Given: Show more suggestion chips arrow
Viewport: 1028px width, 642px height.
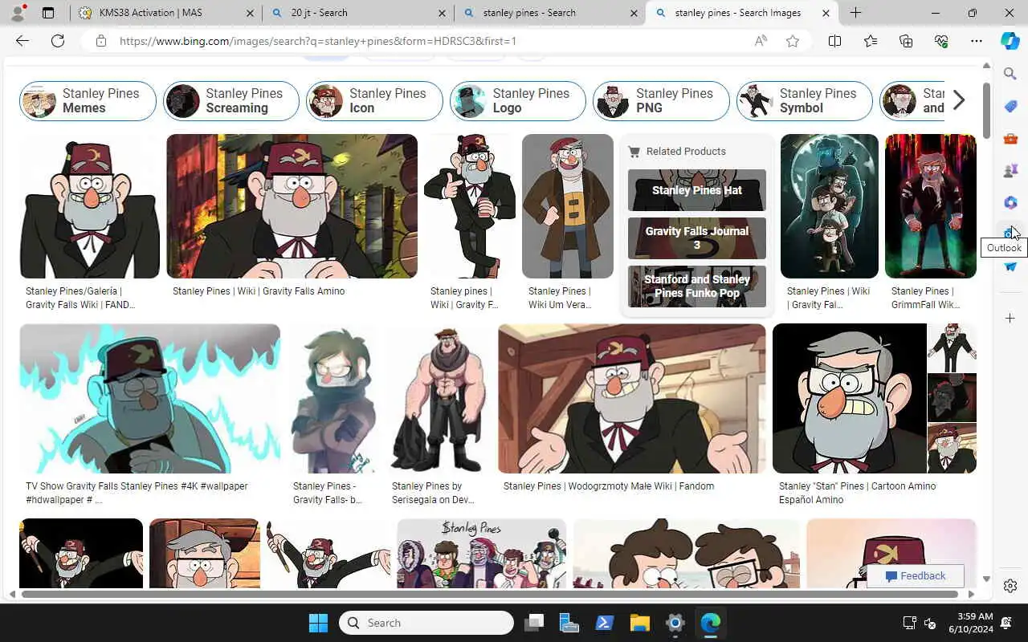Looking at the screenshot, I should point(959,101).
